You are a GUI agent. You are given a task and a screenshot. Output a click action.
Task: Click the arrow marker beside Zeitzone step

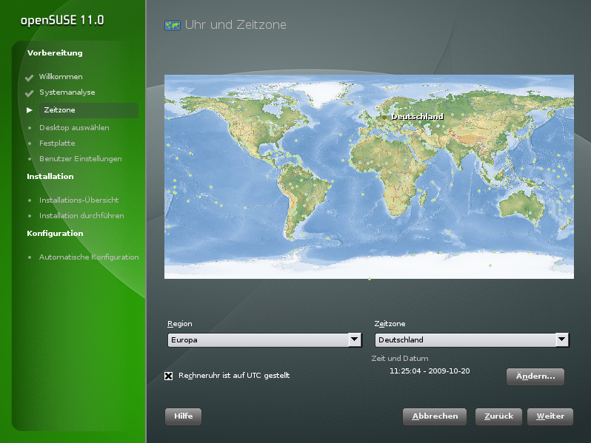[30, 110]
